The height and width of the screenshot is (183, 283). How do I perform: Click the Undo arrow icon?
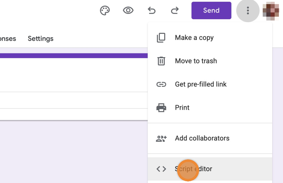click(152, 11)
